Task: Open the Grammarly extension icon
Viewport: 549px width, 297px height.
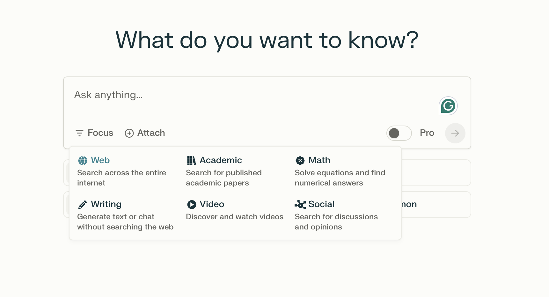Action: [448, 106]
